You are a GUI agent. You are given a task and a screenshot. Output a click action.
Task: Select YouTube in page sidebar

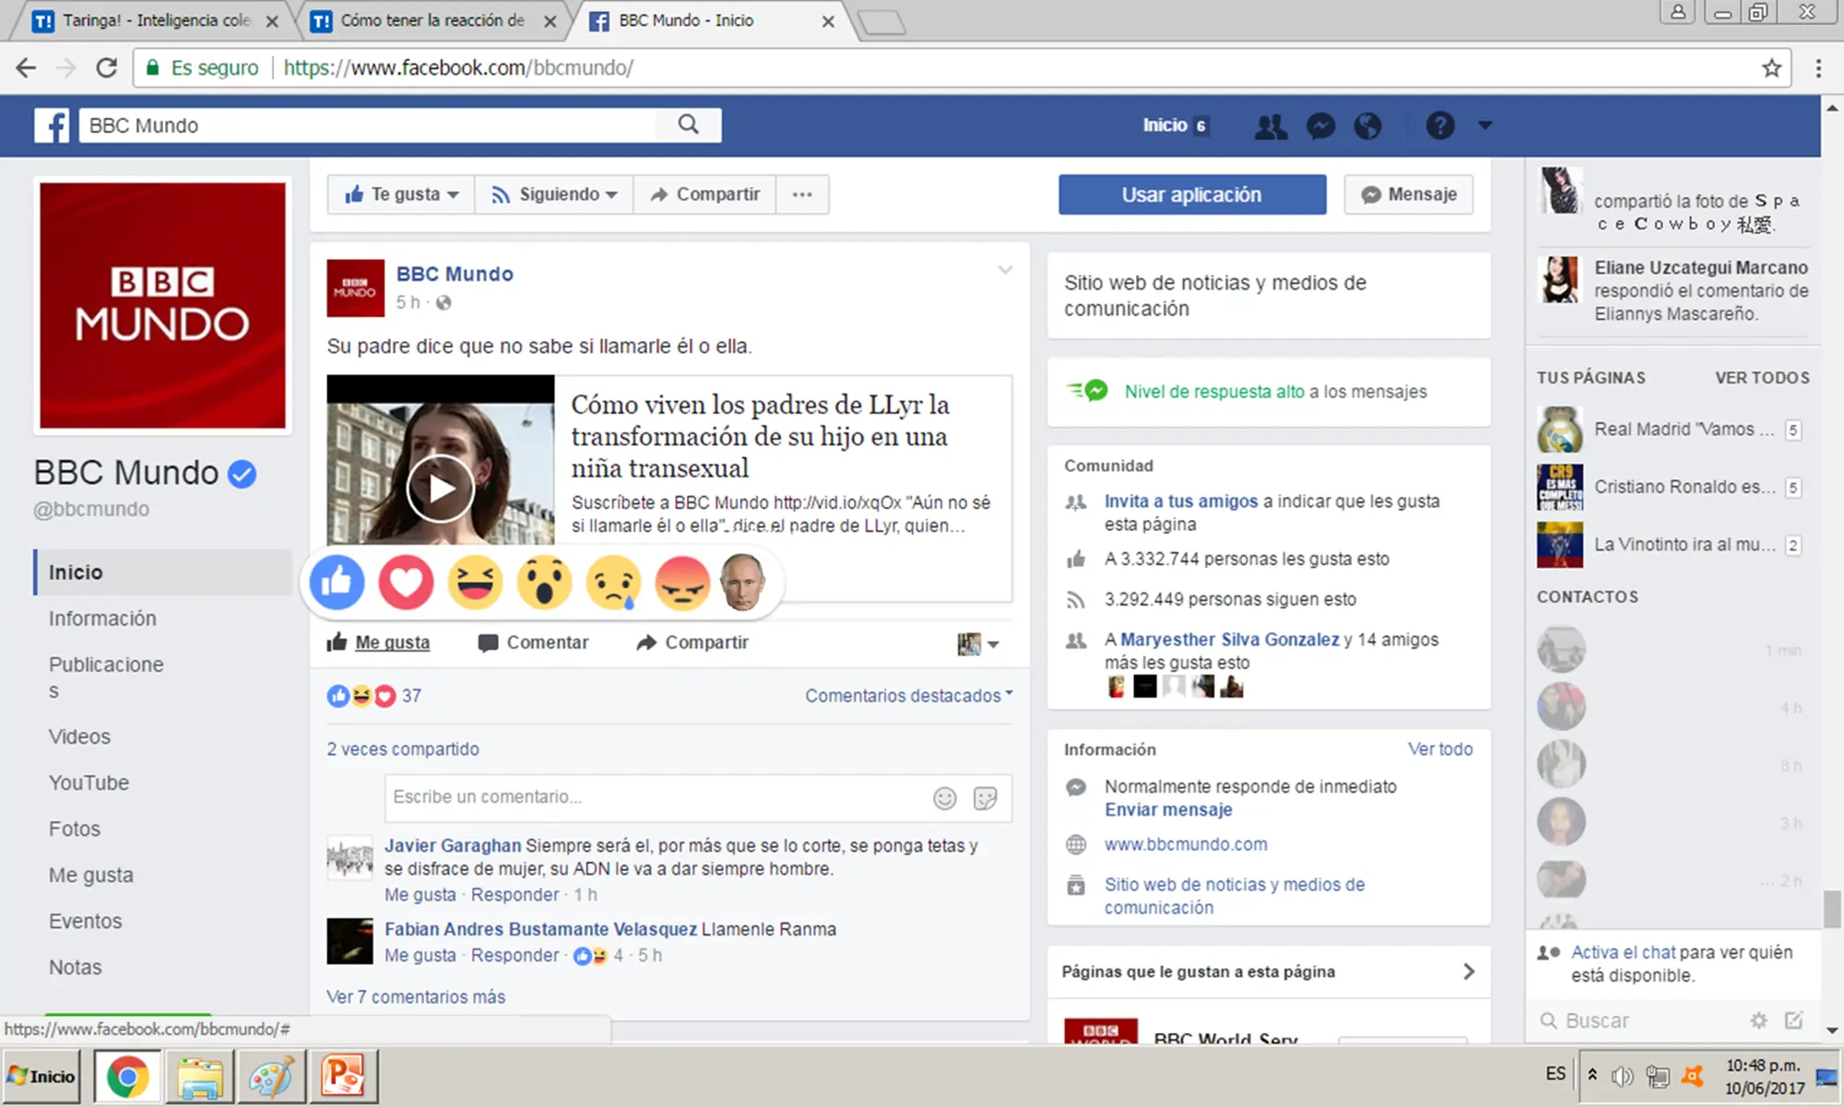[x=89, y=783]
